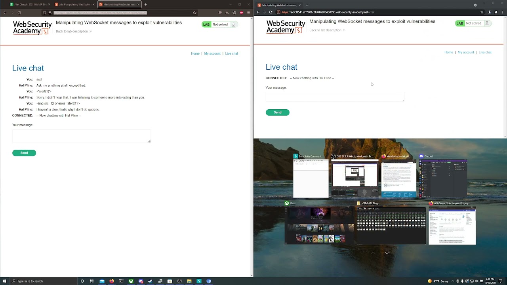Viewport: 507px width, 285px height.
Task: Open Steam from the taskbar
Action: (150, 281)
